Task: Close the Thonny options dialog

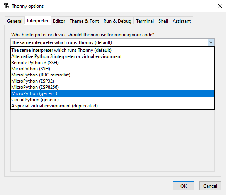Action: (x=220, y=6)
